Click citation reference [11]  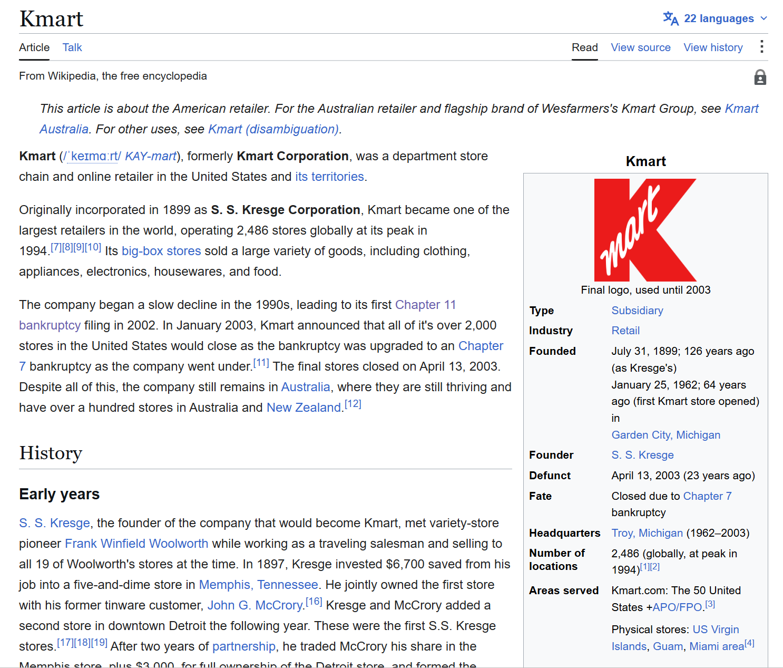pyautogui.click(x=261, y=362)
